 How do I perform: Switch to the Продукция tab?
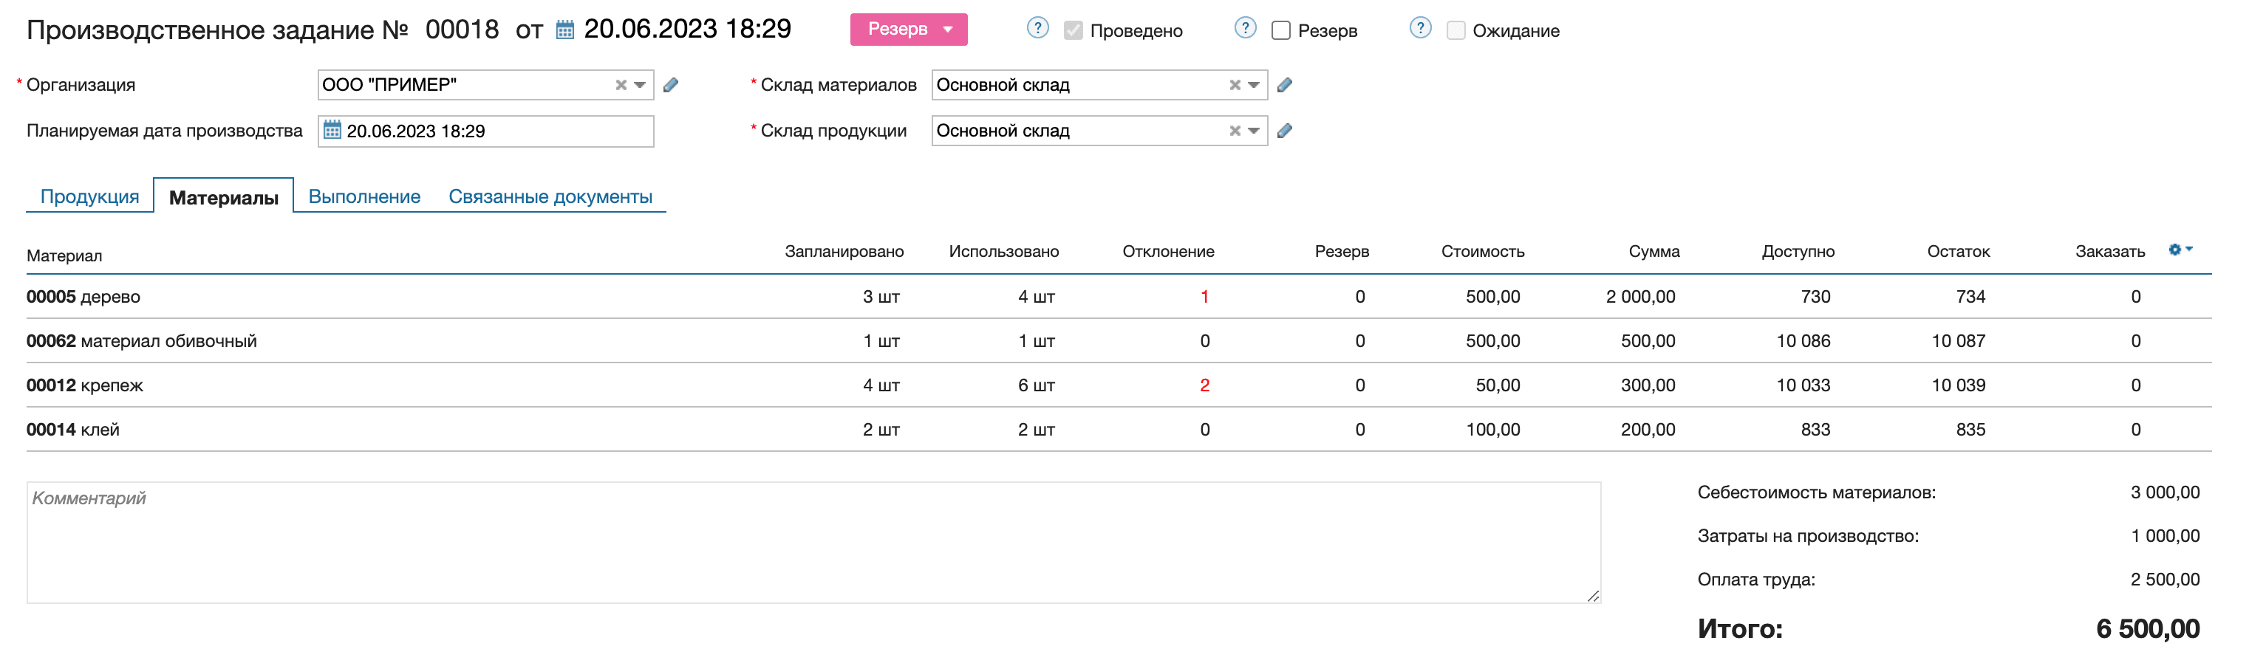pyautogui.click(x=90, y=197)
